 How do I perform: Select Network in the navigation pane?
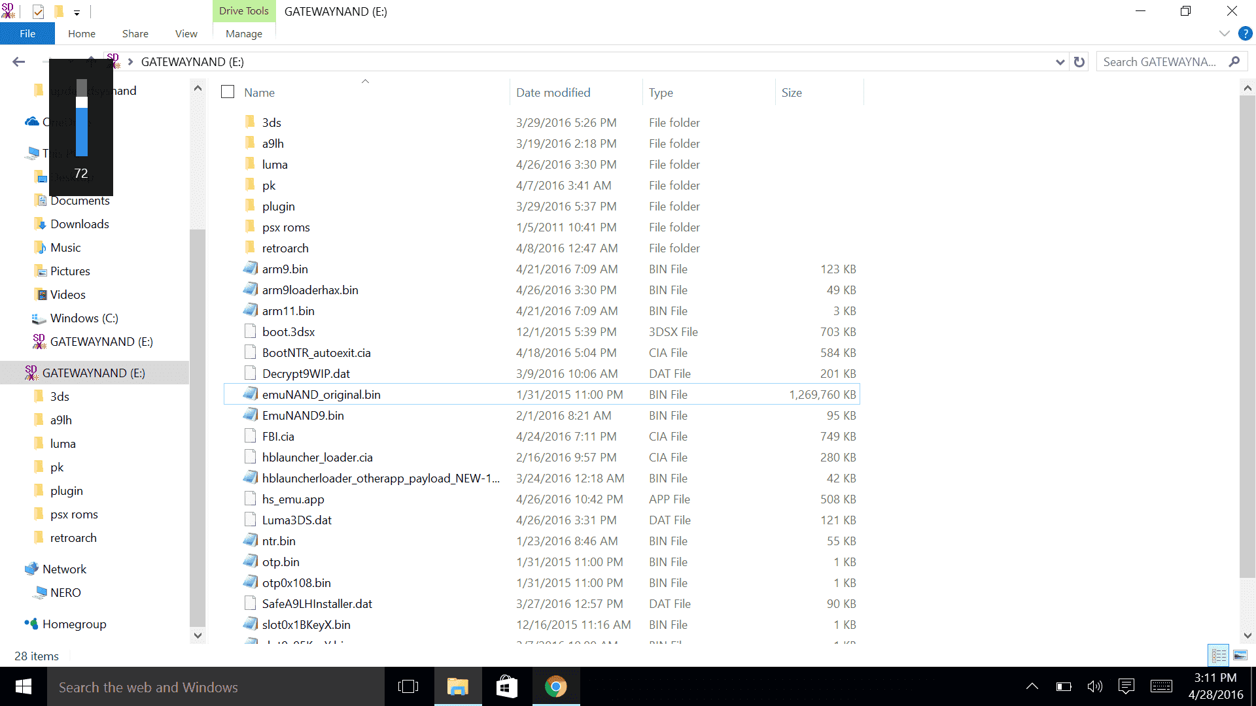click(65, 569)
